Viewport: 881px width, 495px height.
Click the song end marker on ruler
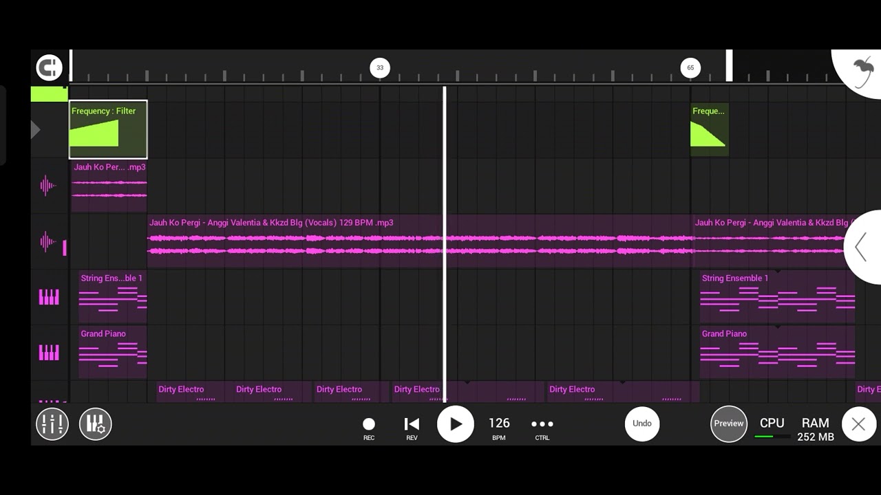click(730, 66)
